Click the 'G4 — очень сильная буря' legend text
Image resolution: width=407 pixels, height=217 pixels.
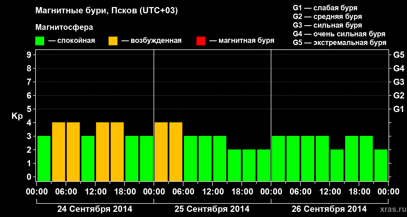(339, 34)
